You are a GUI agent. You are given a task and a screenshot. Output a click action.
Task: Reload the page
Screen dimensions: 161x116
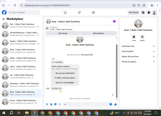point(15,5)
